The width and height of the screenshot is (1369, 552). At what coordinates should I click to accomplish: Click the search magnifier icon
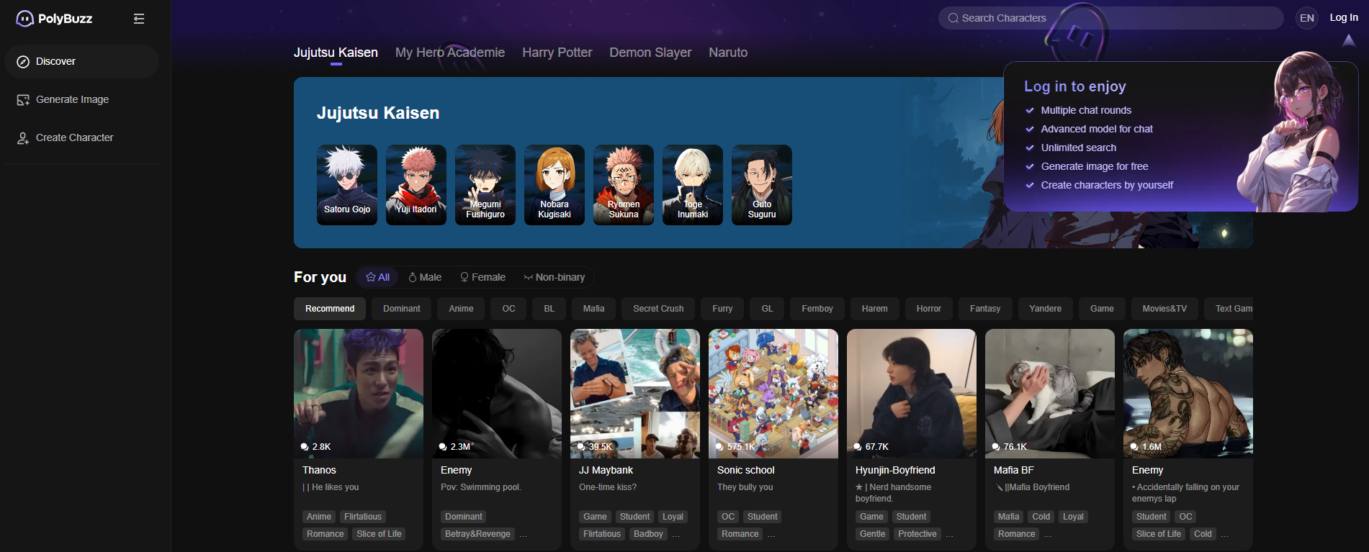tap(953, 18)
